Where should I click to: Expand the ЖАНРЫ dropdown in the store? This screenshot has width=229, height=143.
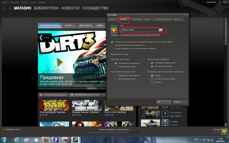point(69,26)
